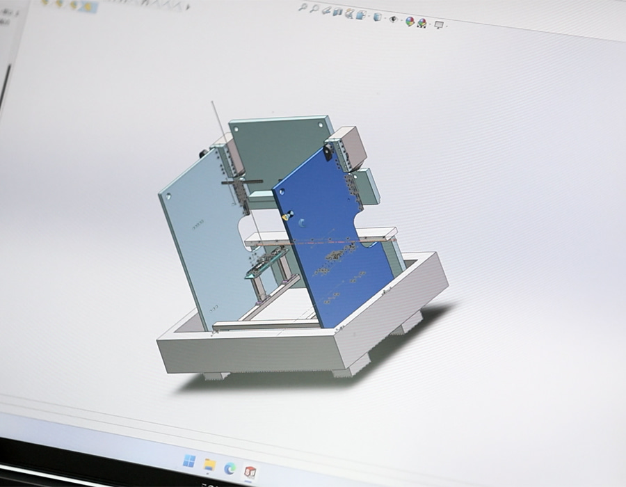Click the Apply Scene icon
Image resolution: width=626 pixels, height=487 pixels.
pyautogui.click(x=422, y=22)
